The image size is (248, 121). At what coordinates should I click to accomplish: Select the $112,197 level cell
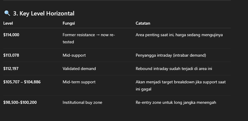[x=11, y=69]
